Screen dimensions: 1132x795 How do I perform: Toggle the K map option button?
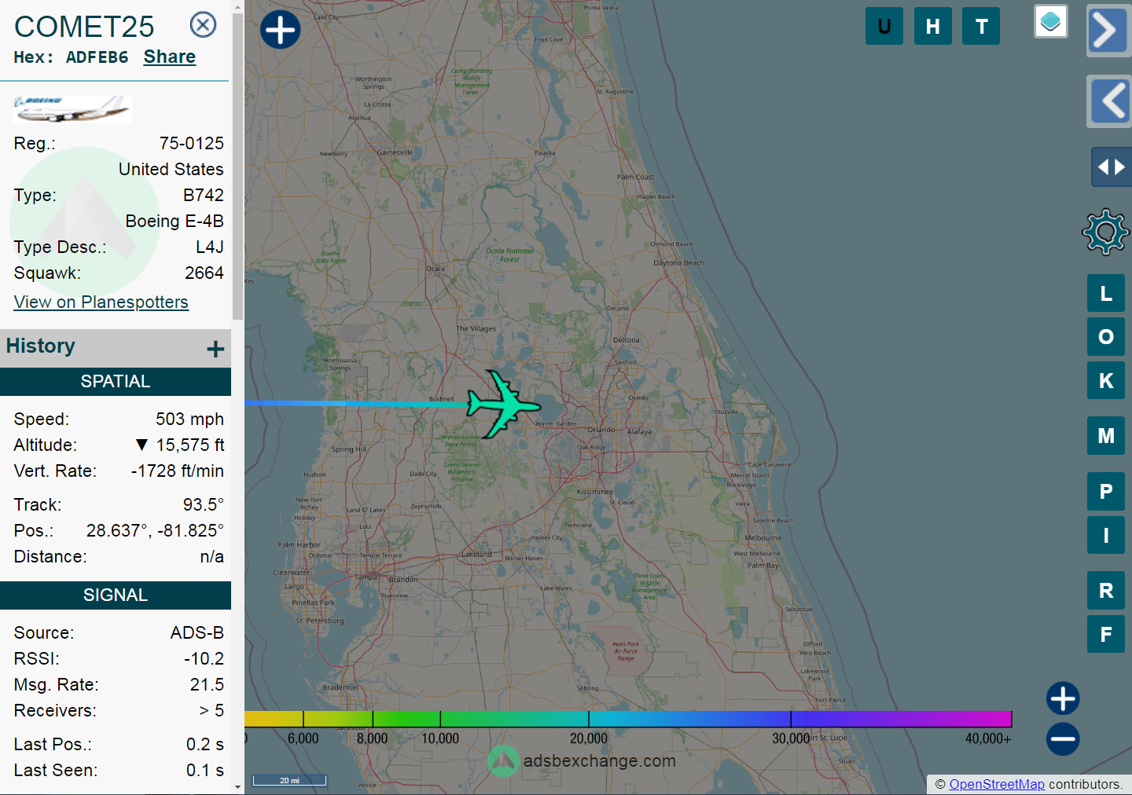[1106, 380]
